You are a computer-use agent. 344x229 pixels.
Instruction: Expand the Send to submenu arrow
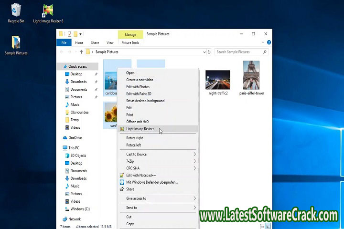tap(194, 208)
